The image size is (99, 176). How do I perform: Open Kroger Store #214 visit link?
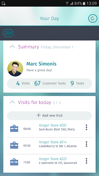53,142
